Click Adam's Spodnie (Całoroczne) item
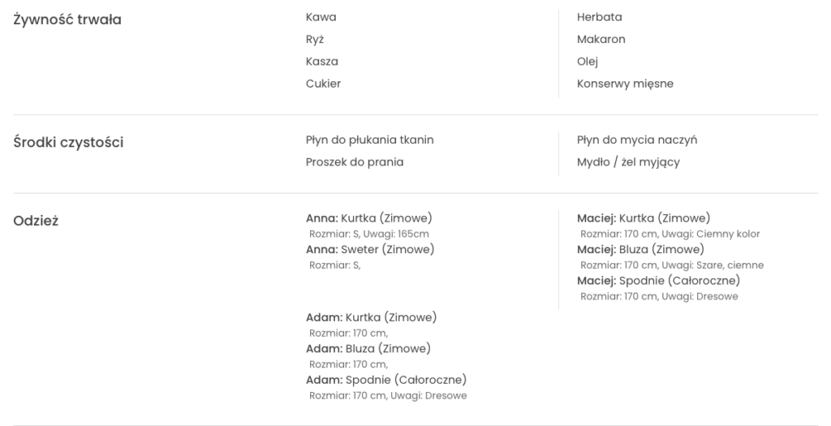Viewport: 831px width, 426px height. (x=385, y=380)
